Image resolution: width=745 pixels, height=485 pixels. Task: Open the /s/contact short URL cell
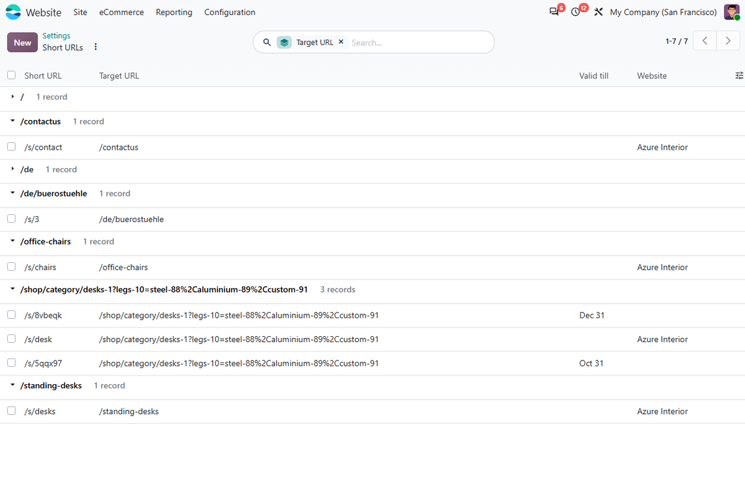click(x=44, y=147)
